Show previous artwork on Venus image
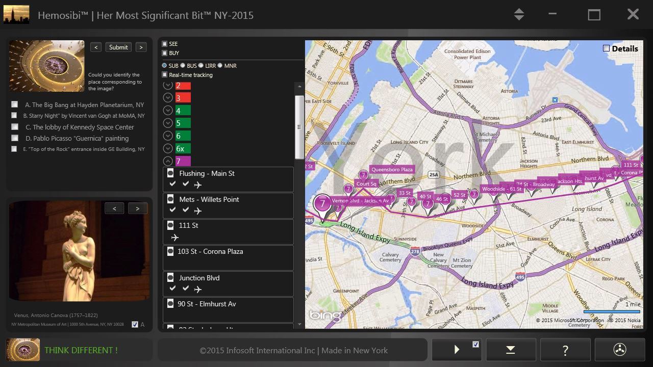 point(114,208)
